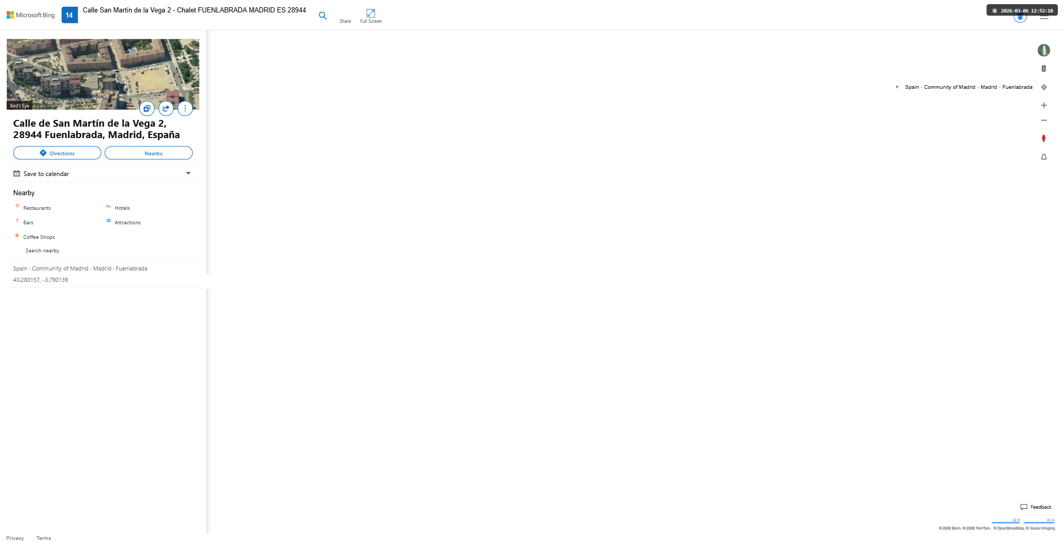Zoom in with the plus button

click(x=1044, y=105)
